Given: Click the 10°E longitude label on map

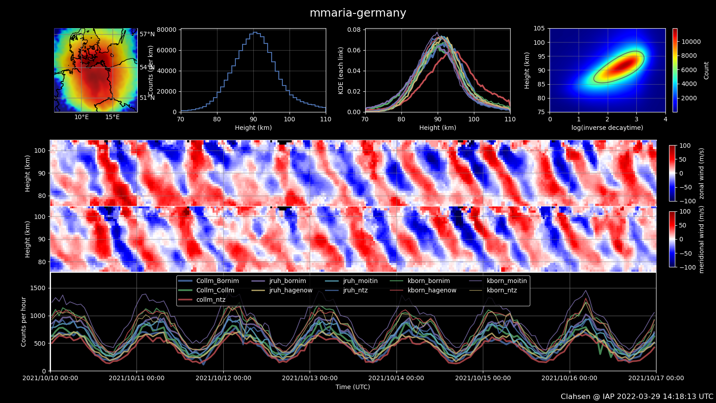Looking at the screenshot, I should click(81, 117).
